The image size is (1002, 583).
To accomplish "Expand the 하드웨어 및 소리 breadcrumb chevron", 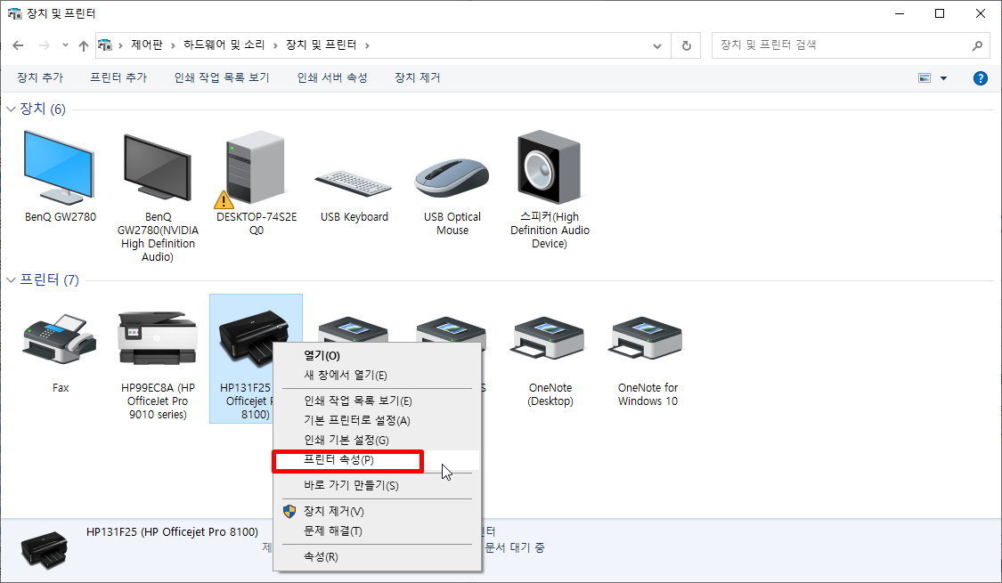I will pos(275,45).
